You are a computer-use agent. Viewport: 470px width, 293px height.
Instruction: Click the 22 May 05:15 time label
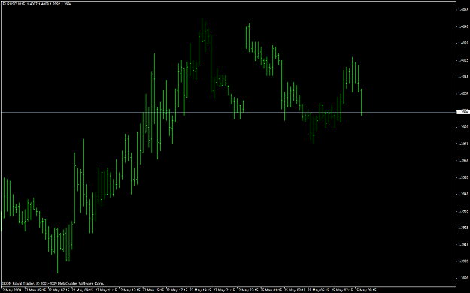tap(35, 290)
